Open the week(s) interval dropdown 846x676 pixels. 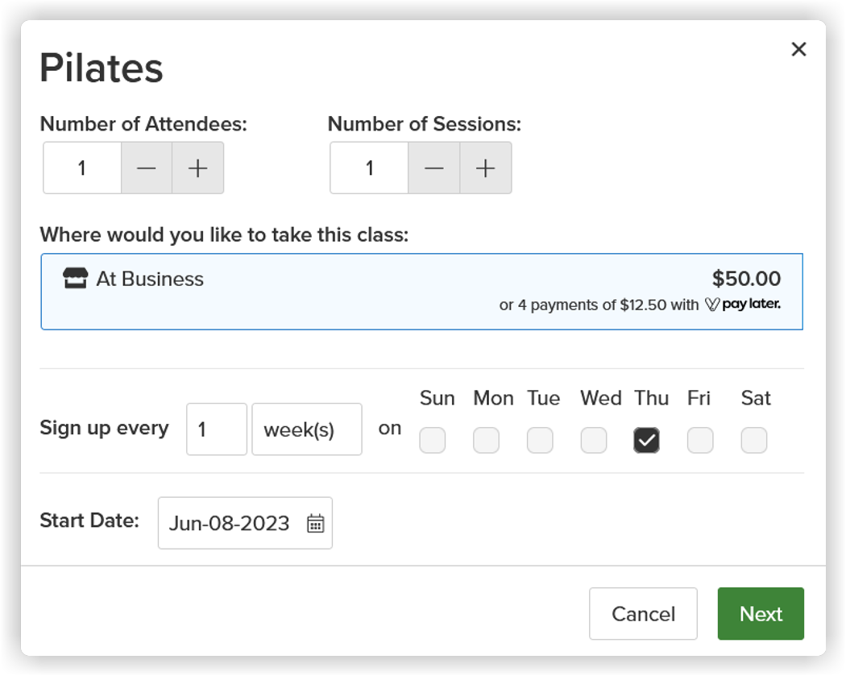click(x=307, y=429)
